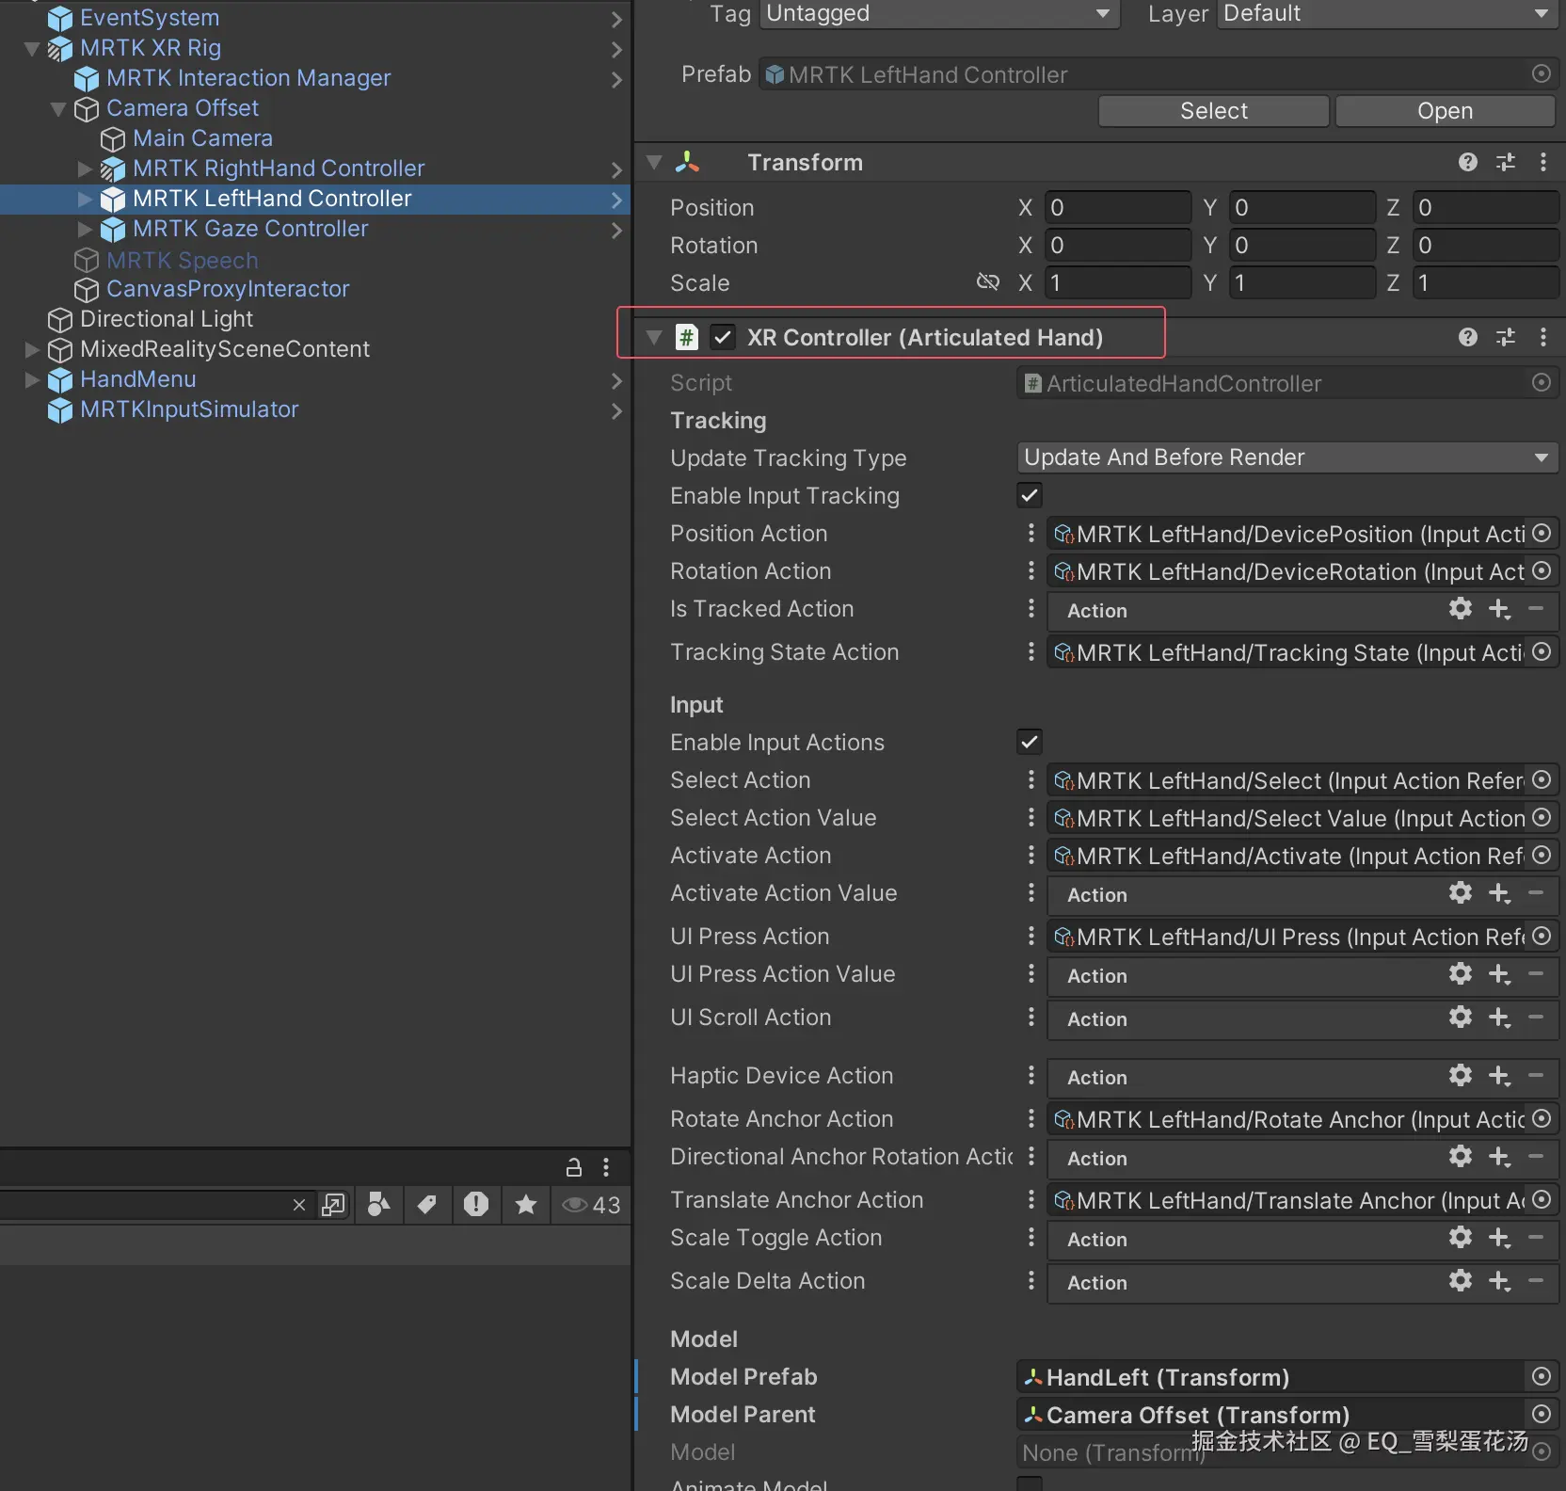
Task: Remove binding from Activate Action Value
Action: (x=1536, y=893)
